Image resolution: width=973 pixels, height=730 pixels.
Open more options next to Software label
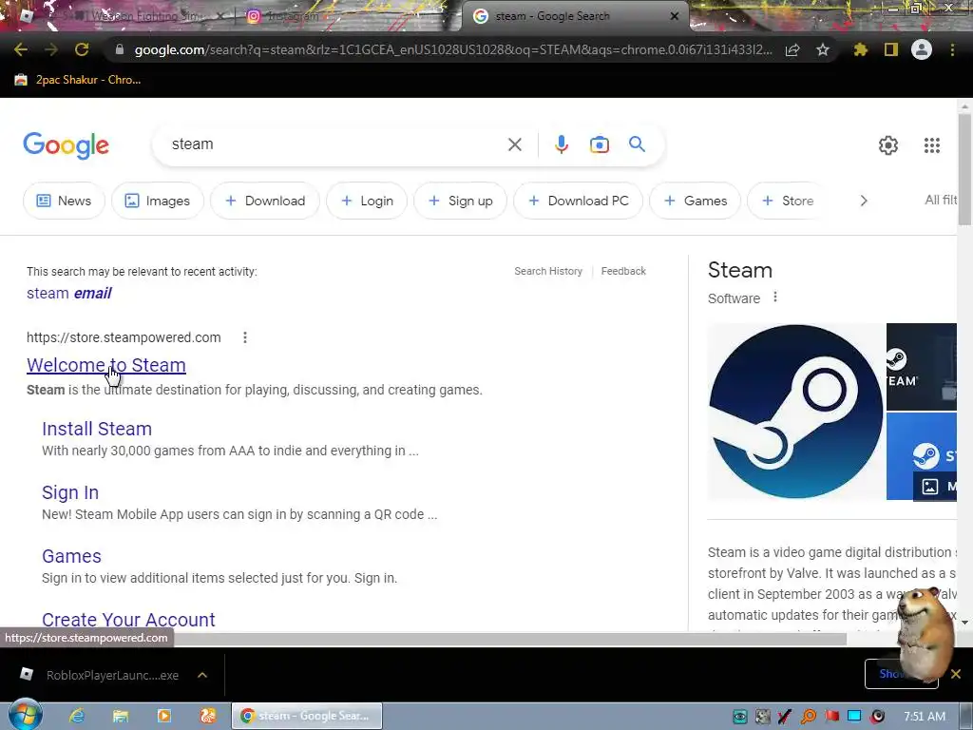[x=775, y=298]
